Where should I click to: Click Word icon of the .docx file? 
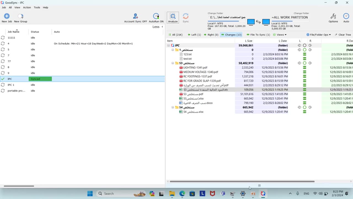coord(181,103)
